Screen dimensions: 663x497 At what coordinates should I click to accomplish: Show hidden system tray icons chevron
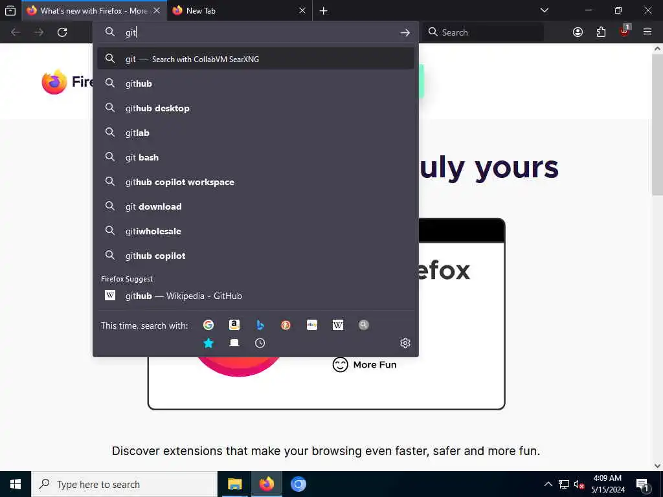click(x=548, y=484)
